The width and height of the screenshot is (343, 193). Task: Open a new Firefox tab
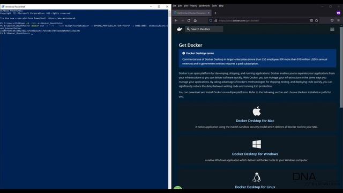tap(215, 13)
